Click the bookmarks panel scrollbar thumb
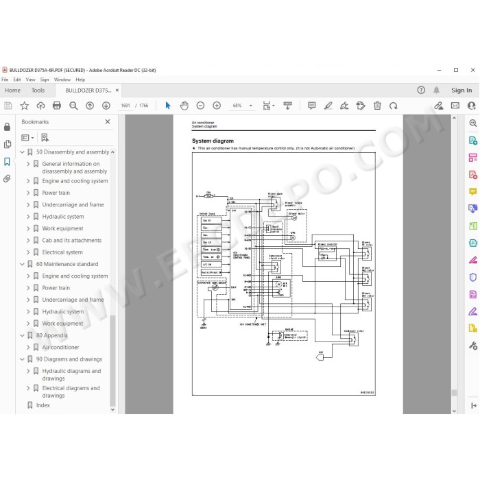The image size is (480, 480). [112, 361]
